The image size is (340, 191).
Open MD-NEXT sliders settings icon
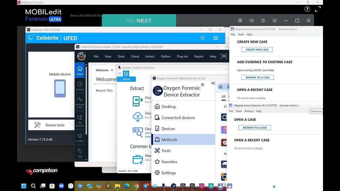[x=274, y=20]
